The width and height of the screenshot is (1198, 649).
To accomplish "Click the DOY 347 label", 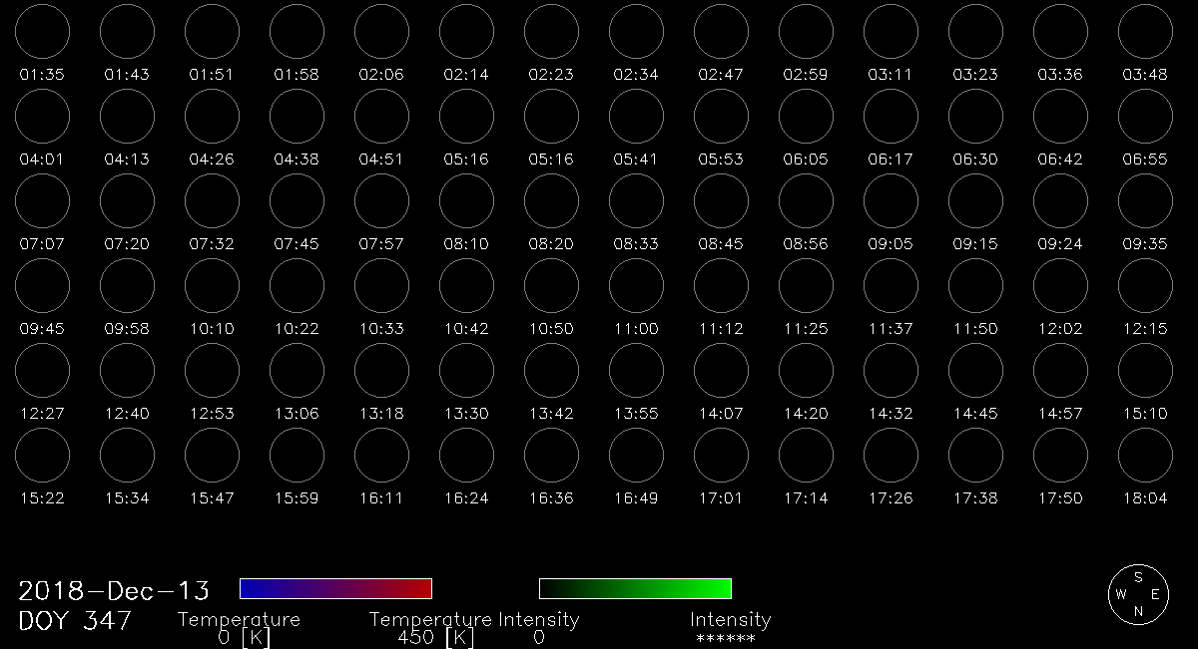I will point(75,621).
